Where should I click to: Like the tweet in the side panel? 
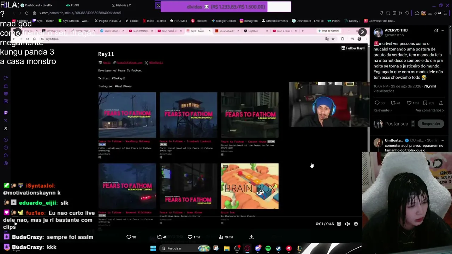pos(409,103)
